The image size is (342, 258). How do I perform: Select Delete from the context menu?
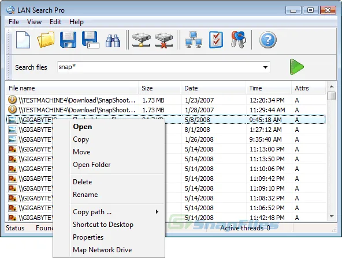coord(83,182)
